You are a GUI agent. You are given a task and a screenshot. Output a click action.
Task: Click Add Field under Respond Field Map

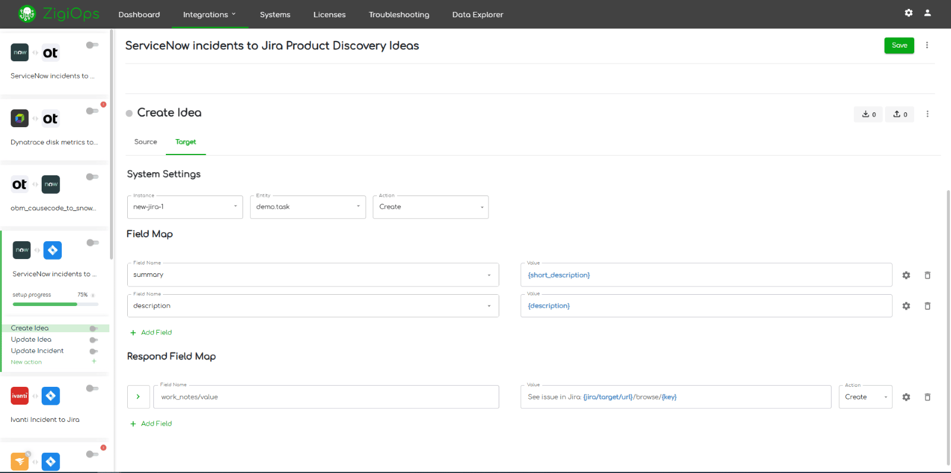[151, 424]
